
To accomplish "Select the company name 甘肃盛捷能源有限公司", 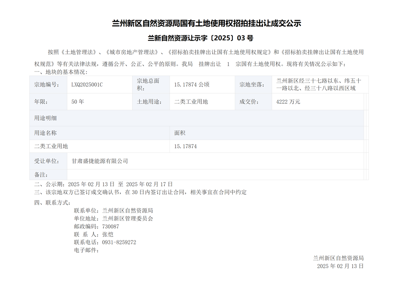I will pyautogui.click(x=100, y=161).
